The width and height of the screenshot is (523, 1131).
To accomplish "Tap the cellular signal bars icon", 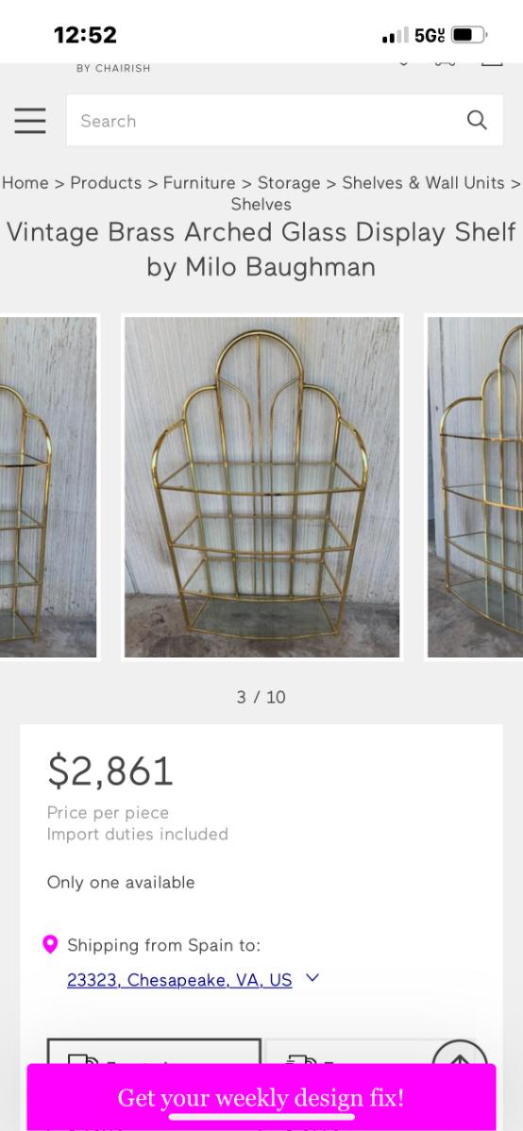I will (395, 35).
